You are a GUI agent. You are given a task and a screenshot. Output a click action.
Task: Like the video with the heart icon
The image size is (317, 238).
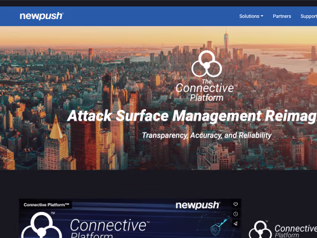[235, 204]
